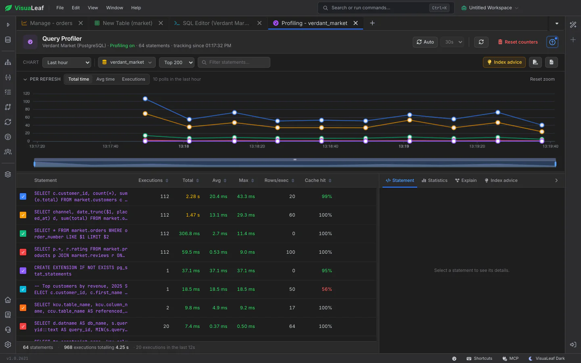Click the checklist tasks icon in left sidebar

(x=8, y=92)
